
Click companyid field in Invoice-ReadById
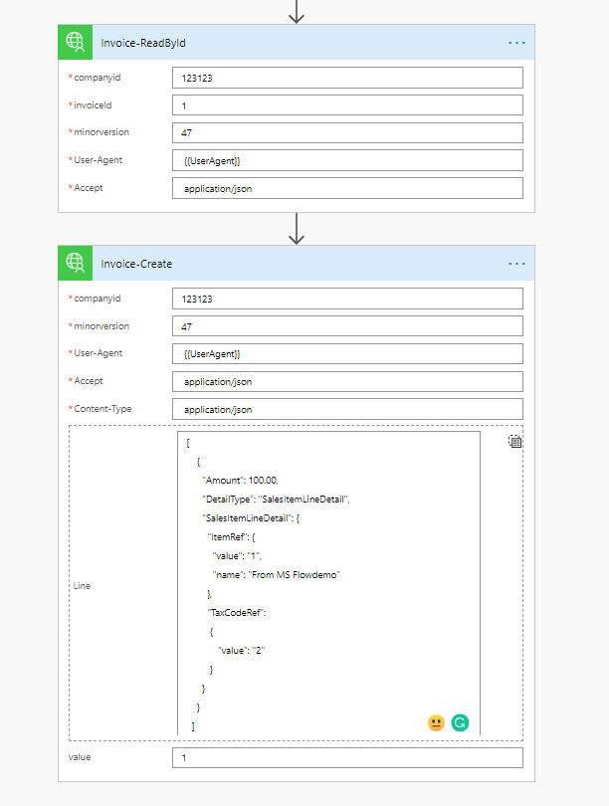coord(347,78)
